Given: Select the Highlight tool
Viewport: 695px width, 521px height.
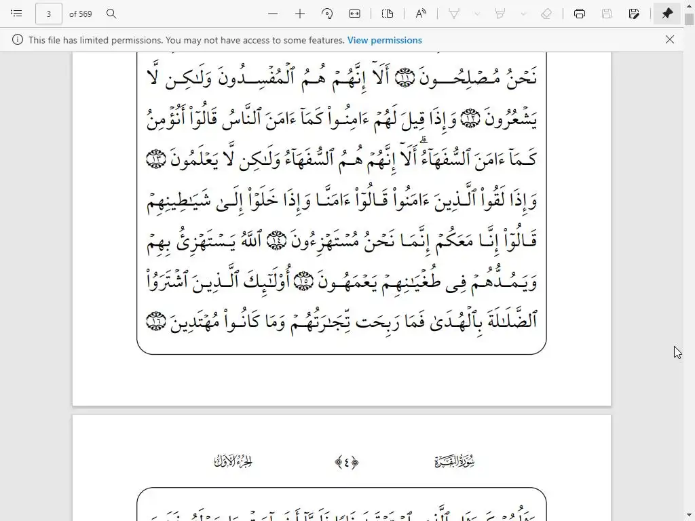Looking at the screenshot, I should point(500,14).
